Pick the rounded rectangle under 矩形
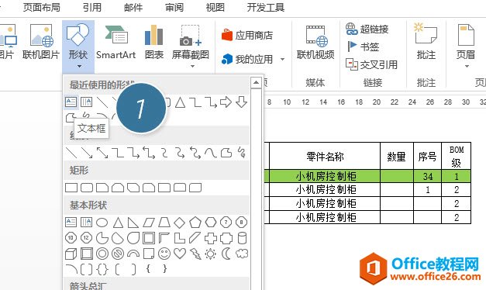The width and height of the screenshot is (486, 290). point(87,188)
